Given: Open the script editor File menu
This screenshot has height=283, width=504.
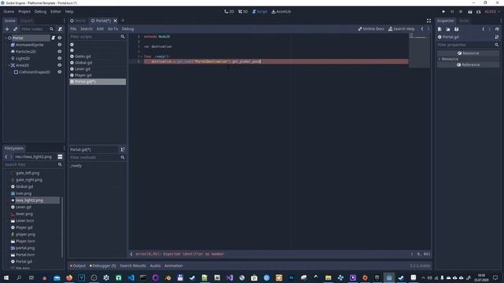Looking at the screenshot, I should tap(73, 29).
